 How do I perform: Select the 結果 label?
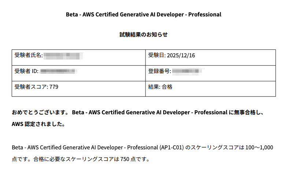click(x=154, y=87)
